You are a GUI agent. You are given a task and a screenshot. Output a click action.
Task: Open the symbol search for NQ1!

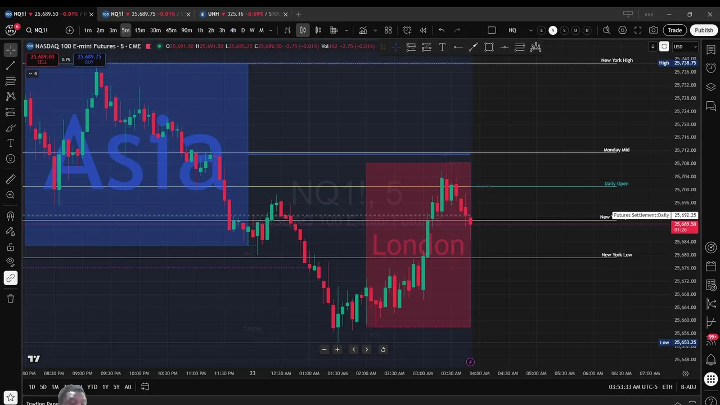click(x=37, y=30)
